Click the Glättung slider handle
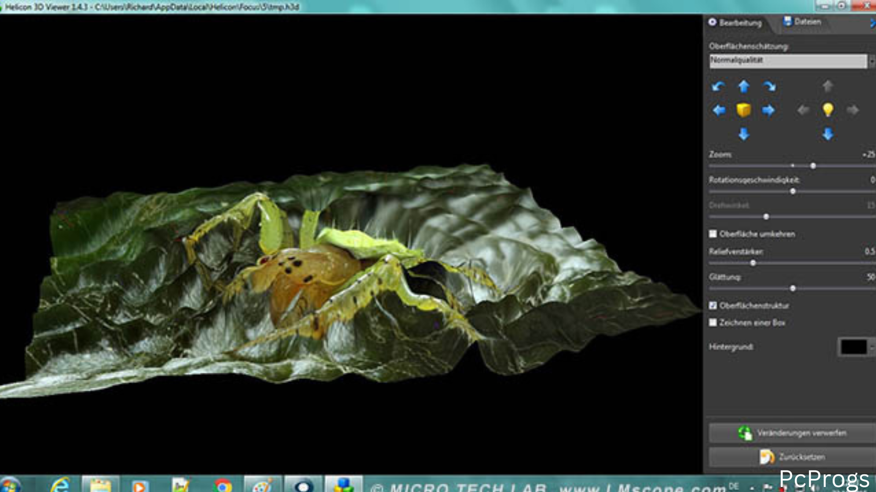Image resolution: width=876 pixels, height=492 pixels. [x=793, y=288]
